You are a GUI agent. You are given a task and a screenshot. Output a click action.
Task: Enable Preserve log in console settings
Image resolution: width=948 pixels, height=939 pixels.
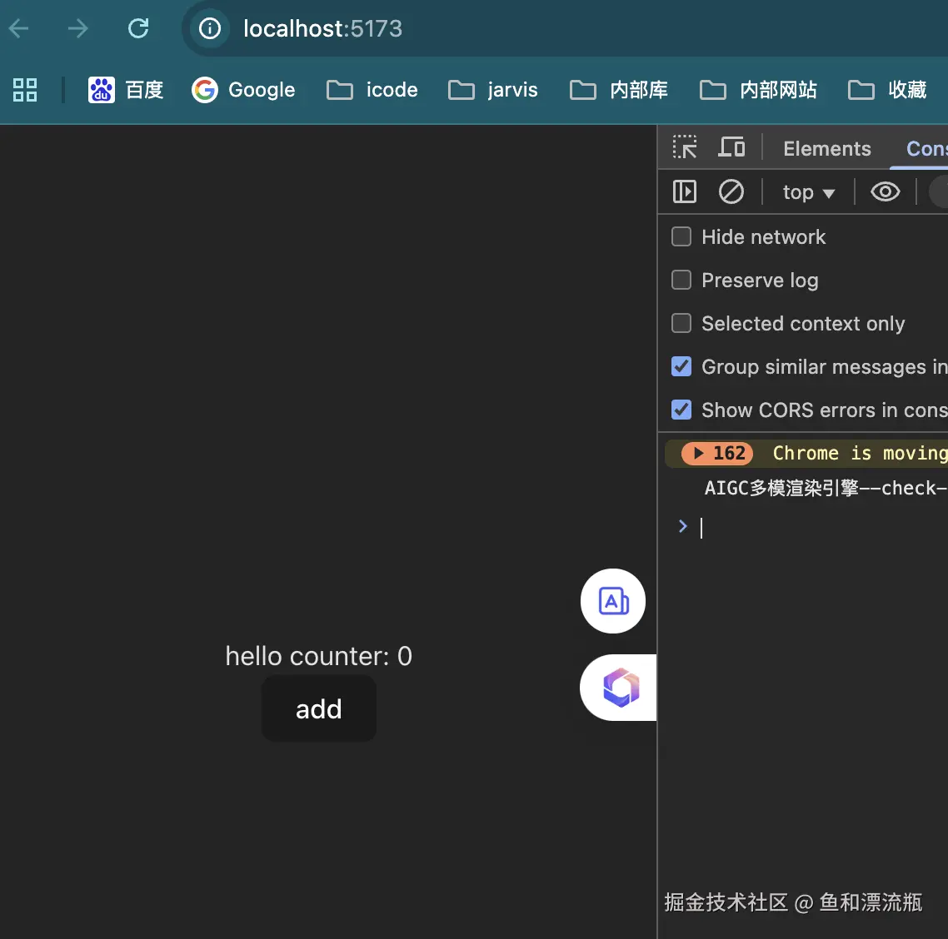pos(681,280)
